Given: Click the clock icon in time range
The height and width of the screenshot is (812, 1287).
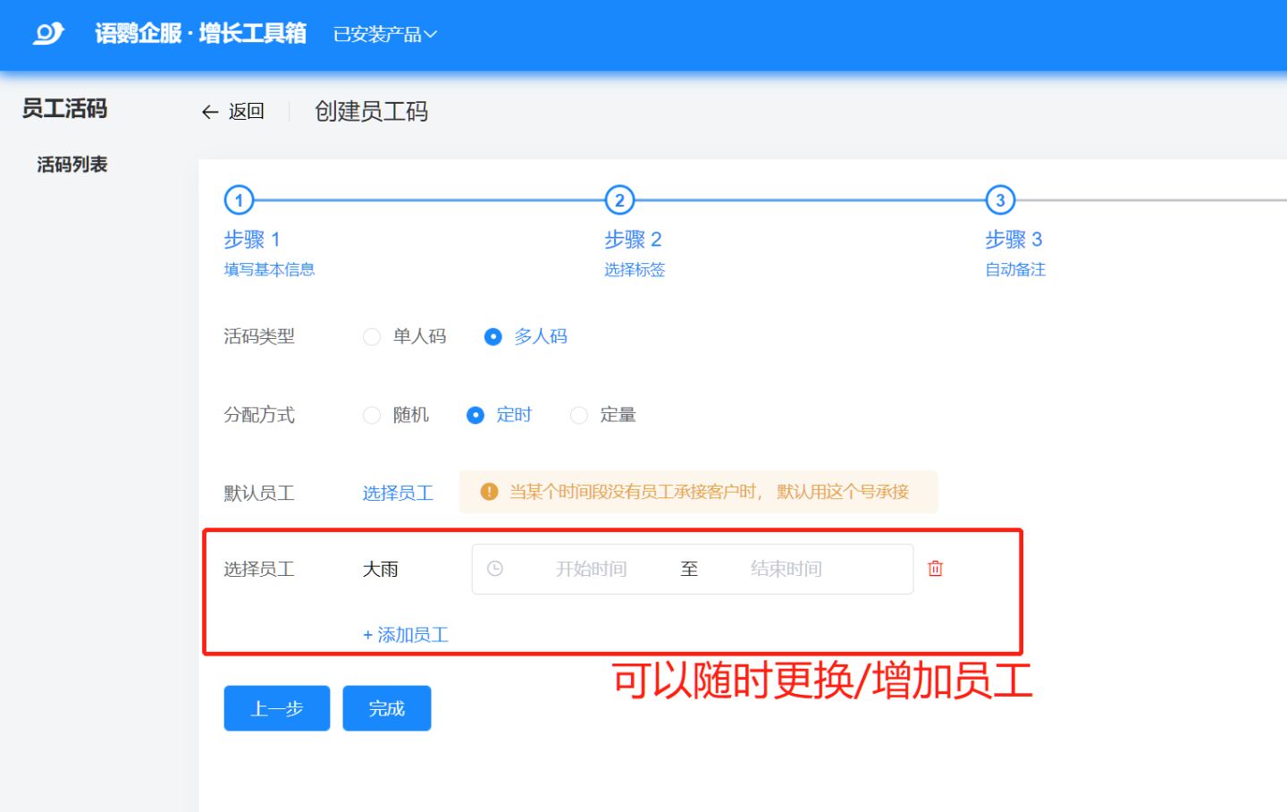Looking at the screenshot, I should pos(495,569).
